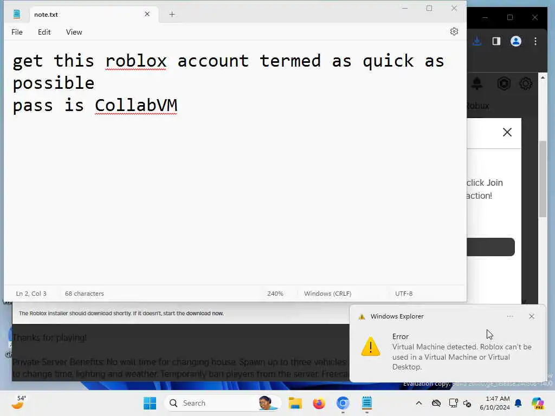Screen dimensions: 555x416
Task: Click the Ln 2, Col 3 status entry
Action: point(31,294)
